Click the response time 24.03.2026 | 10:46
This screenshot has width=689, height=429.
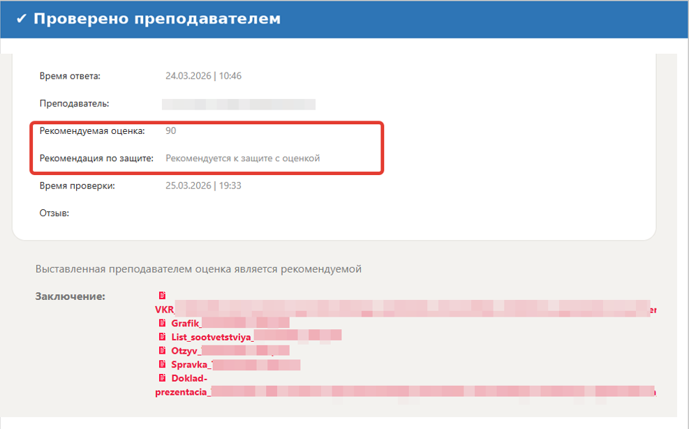[203, 76]
